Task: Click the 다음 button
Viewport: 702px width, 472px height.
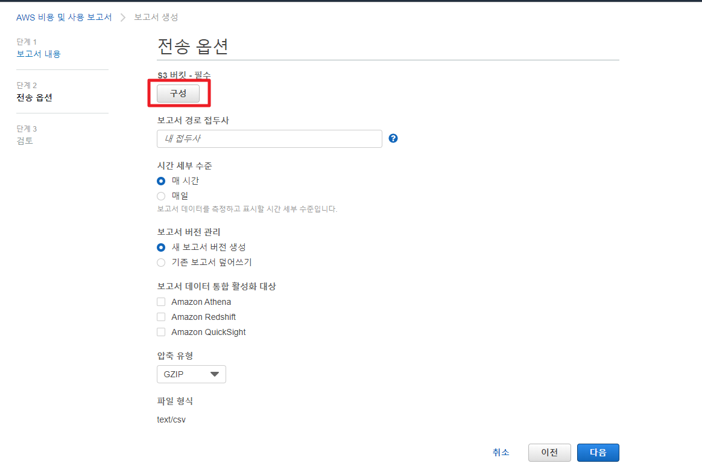Action: click(x=598, y=453)
